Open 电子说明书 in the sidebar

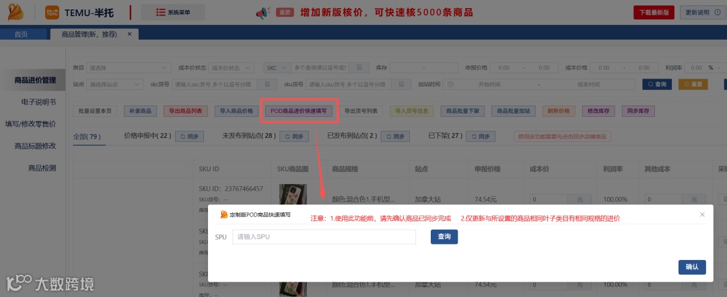point(38,101)
